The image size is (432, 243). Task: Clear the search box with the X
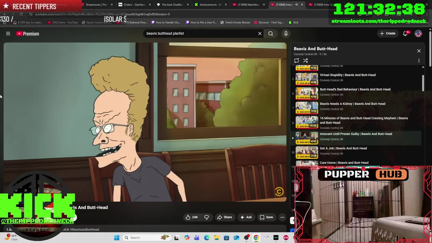pyautogui.click(x=260, y=33)
